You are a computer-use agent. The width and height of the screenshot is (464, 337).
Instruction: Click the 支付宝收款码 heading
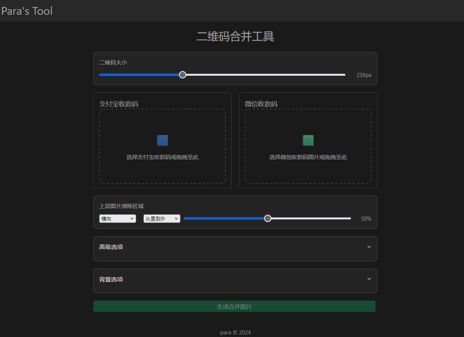119,104
